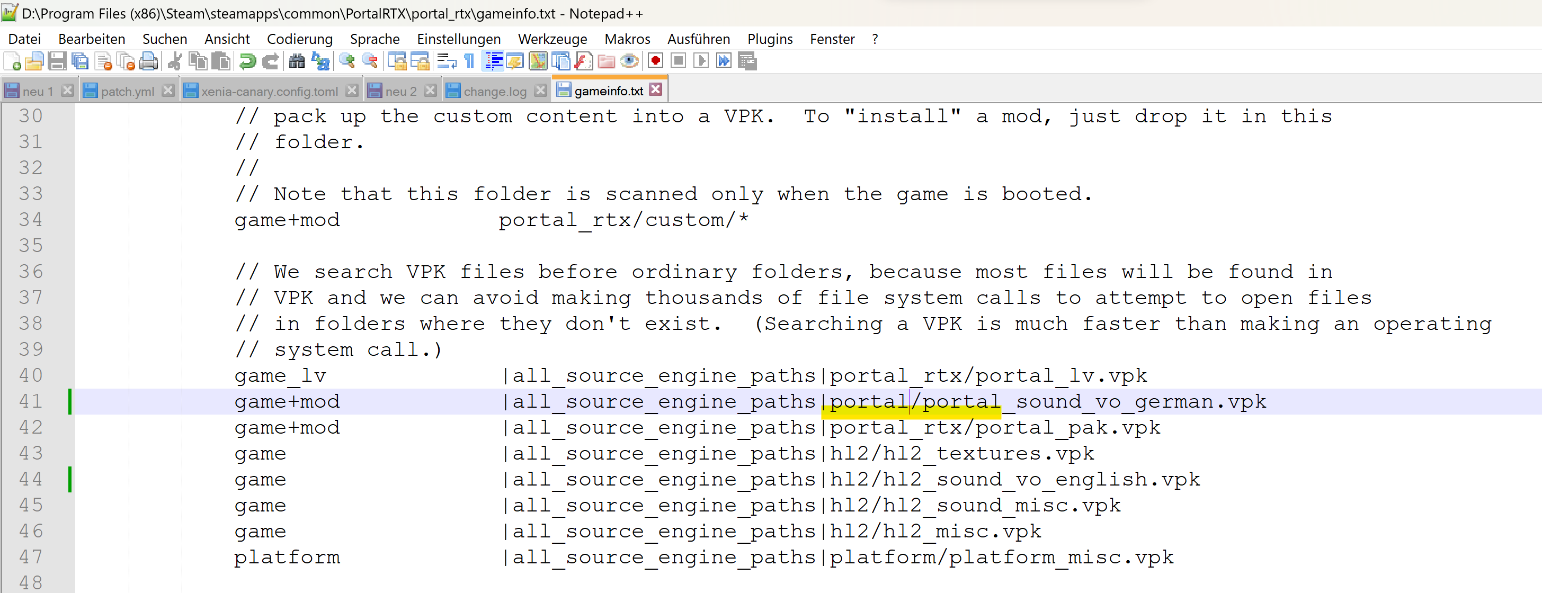Click the Print icon
1542x593 pixels.
(148, 61)
